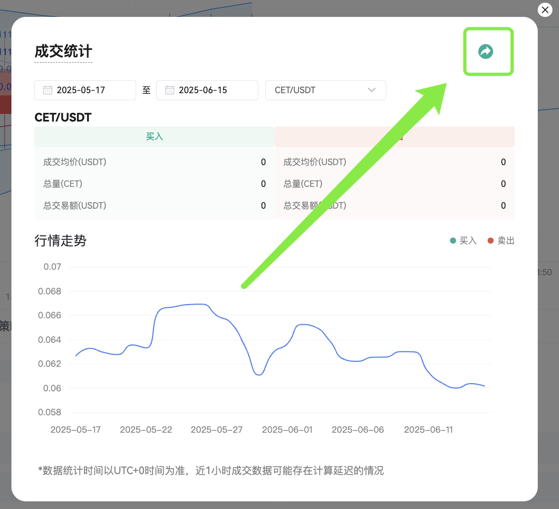Click the UTC+0 data disclaimer note

point(211,470)
